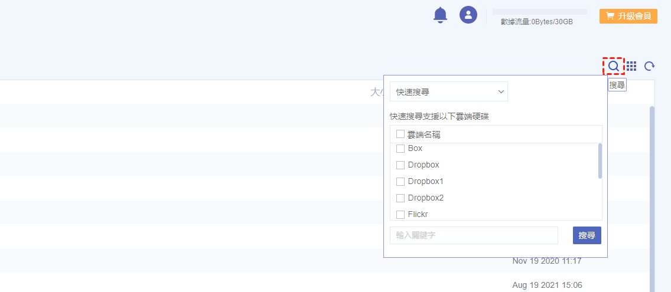Enable the Dropbox1 checkbox
The image size is (671, 292).
pyautogui.click(x=400, y=182)
